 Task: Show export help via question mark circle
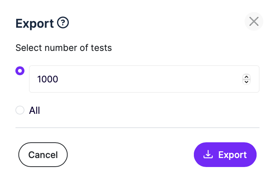(63, 22)
